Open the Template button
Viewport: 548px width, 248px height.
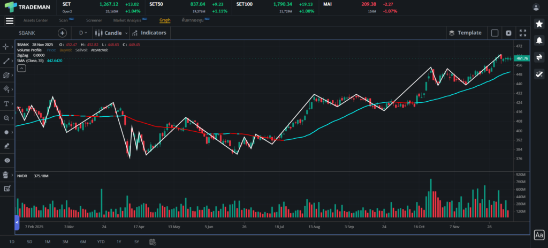466,33
